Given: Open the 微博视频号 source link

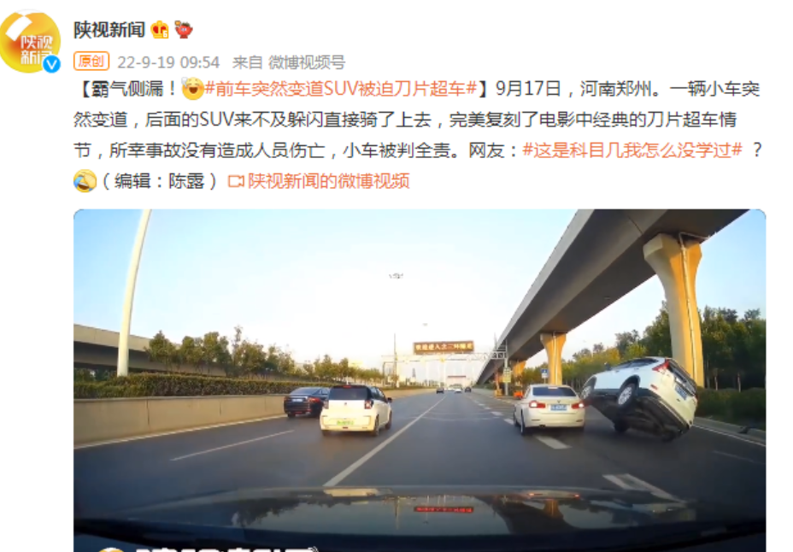Looking at the screenshot, I should click(307, 62).
